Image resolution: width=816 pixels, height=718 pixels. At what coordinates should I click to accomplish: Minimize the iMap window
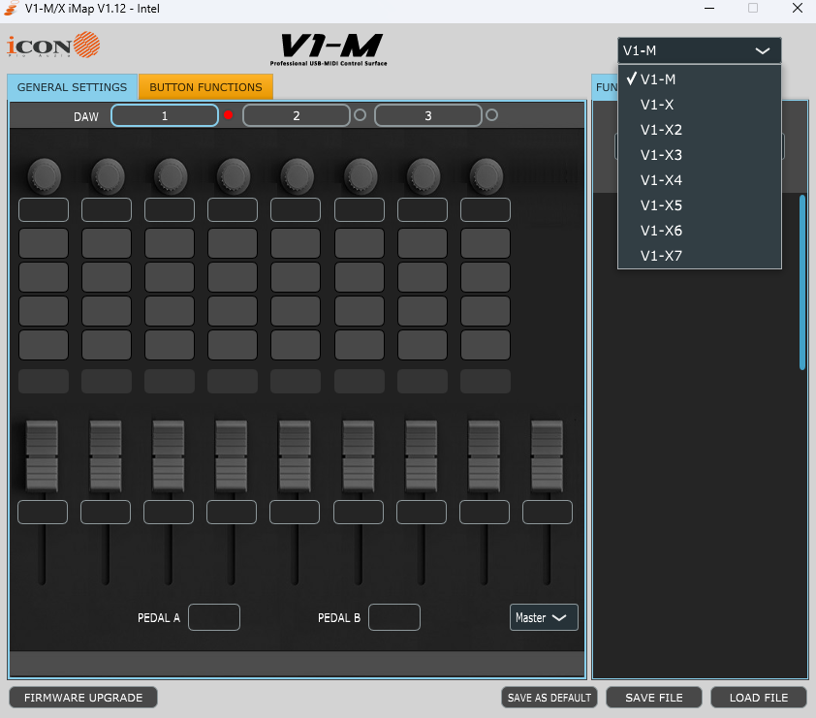(x=709, y=9)
